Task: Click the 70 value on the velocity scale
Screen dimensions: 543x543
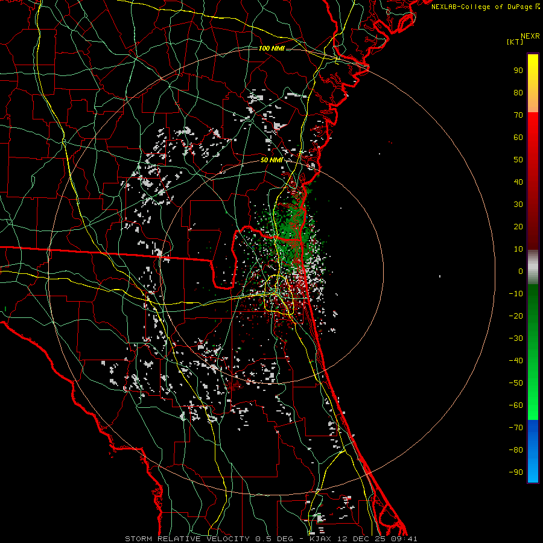Action: coord(518,115)
